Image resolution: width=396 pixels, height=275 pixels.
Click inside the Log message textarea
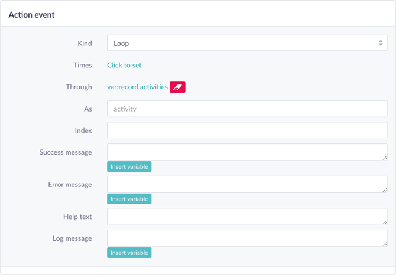247,238
